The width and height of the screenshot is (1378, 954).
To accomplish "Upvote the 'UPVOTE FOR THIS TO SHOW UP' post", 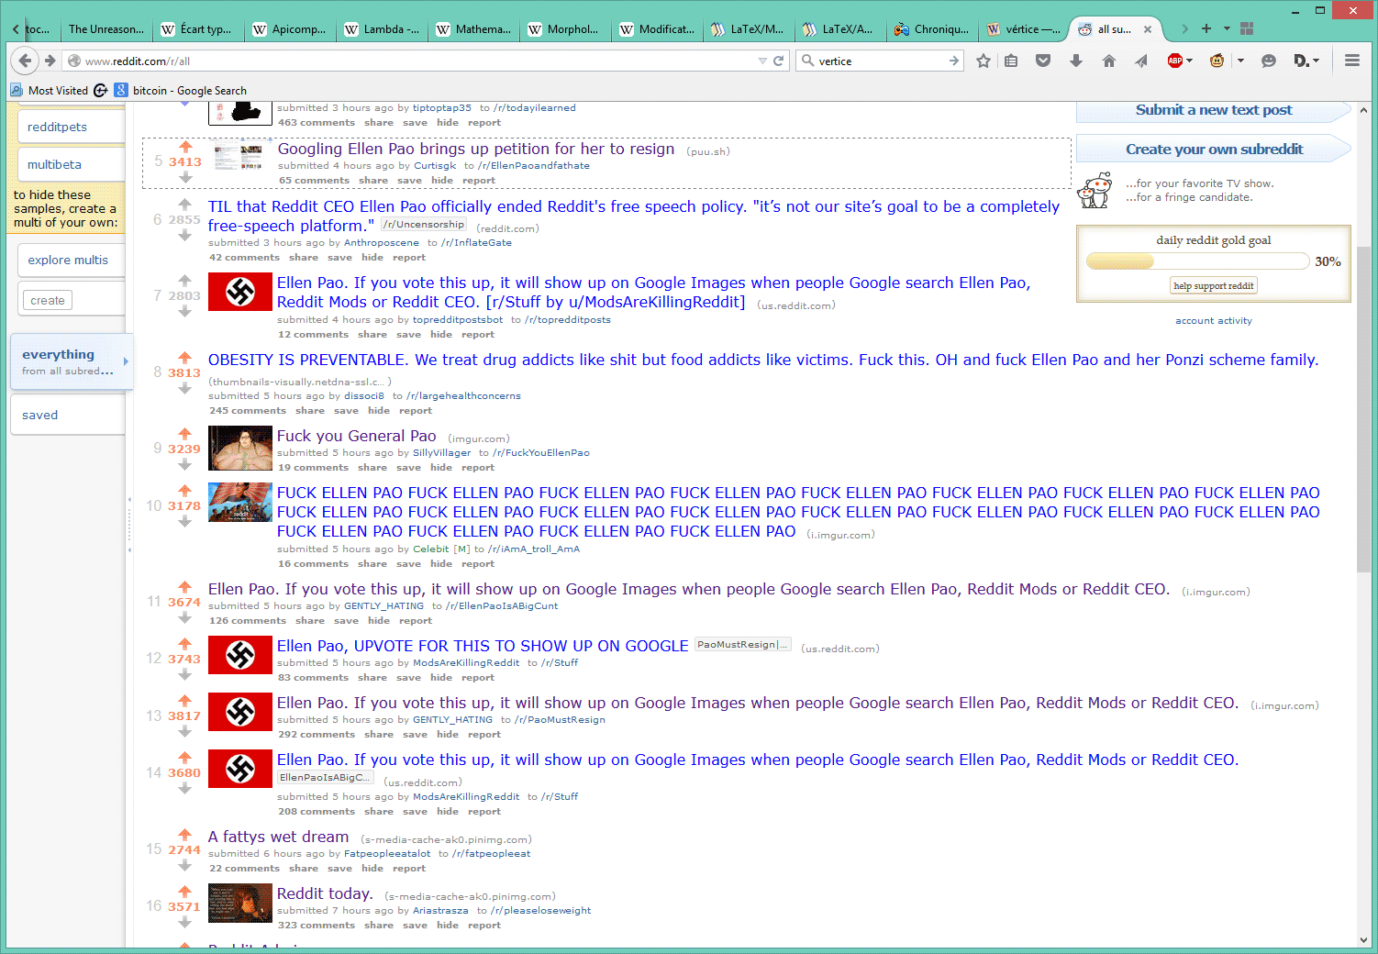I will (x=185, y=644).
